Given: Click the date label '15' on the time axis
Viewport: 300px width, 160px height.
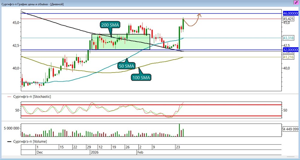Looking at the screenshot, I should [61, 147].
